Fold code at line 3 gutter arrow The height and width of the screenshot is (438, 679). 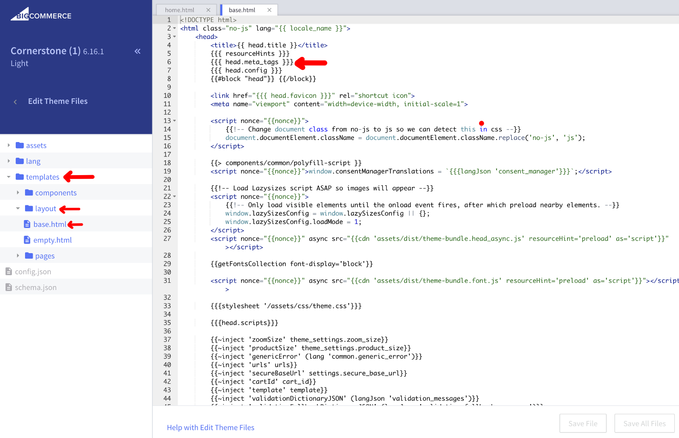174,37
